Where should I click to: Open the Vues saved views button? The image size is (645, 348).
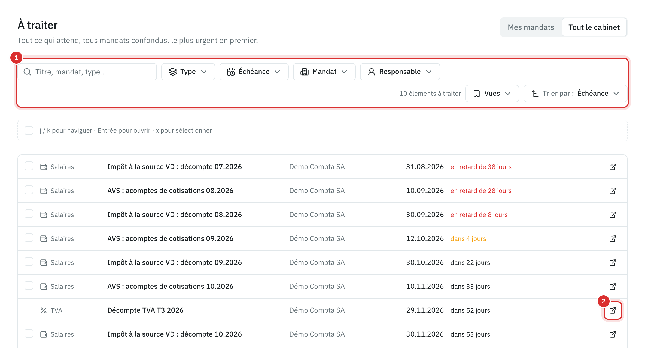tap(492, 94)
